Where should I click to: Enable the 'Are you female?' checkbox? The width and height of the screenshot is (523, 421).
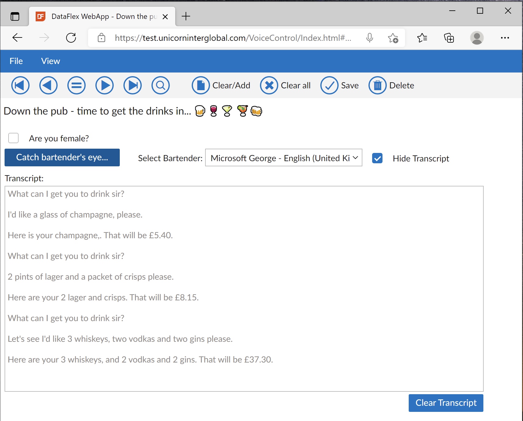(x=13, y=138)
